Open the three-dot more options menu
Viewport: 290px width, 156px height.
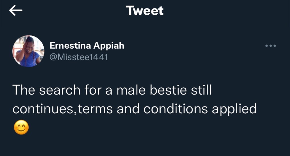[270, 46]
